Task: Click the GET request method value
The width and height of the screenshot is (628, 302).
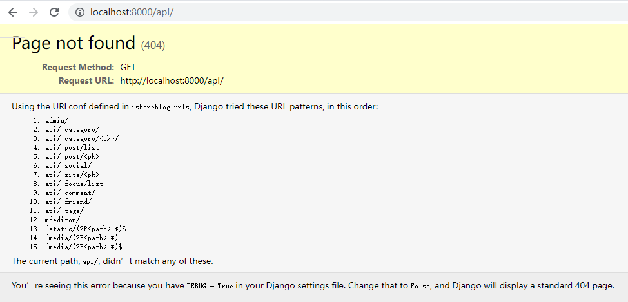Action: point(128,67)
